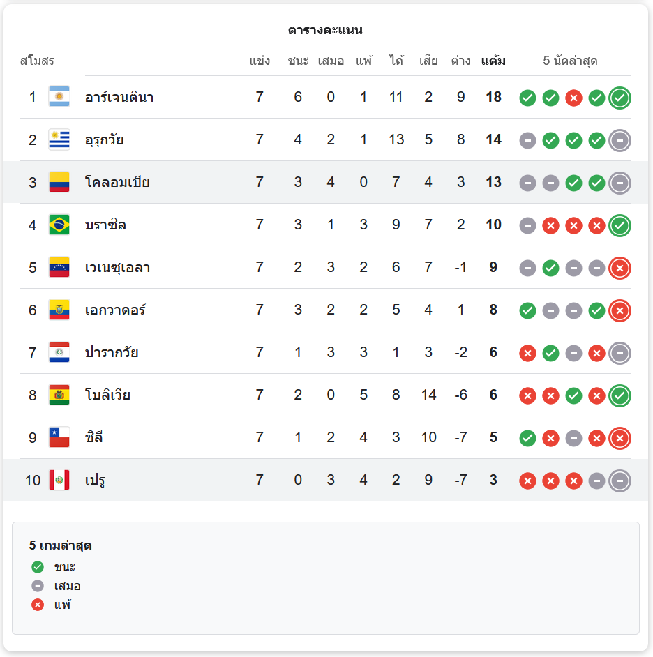653x657 pixels.
Task: Open the โคลอมเบีย team row
Action: coord(326,182)
